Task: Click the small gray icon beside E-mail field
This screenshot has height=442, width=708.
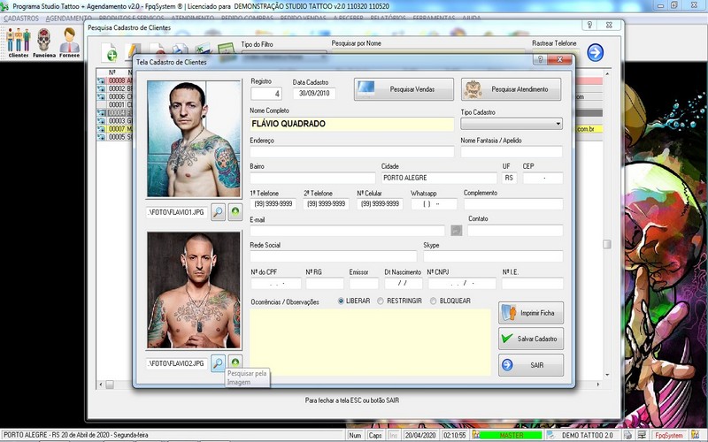Action: click(x=456, y=231)
